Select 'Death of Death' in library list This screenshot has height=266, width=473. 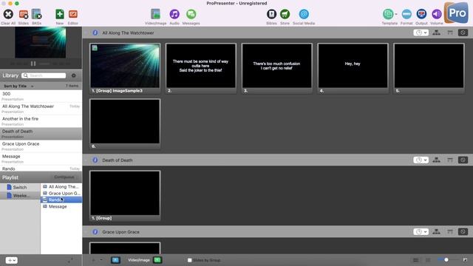click(x=41, y=134)
